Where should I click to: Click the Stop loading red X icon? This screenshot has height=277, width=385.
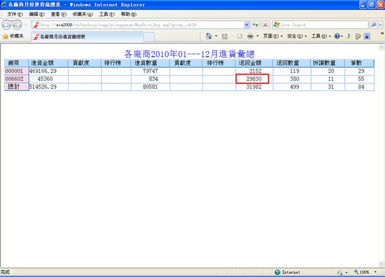265,25
